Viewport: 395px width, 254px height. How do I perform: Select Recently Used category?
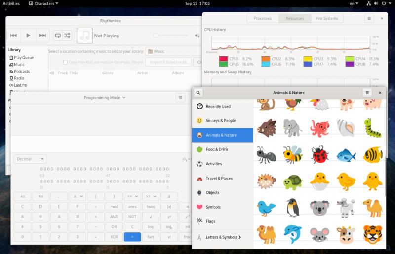[223, 106]
